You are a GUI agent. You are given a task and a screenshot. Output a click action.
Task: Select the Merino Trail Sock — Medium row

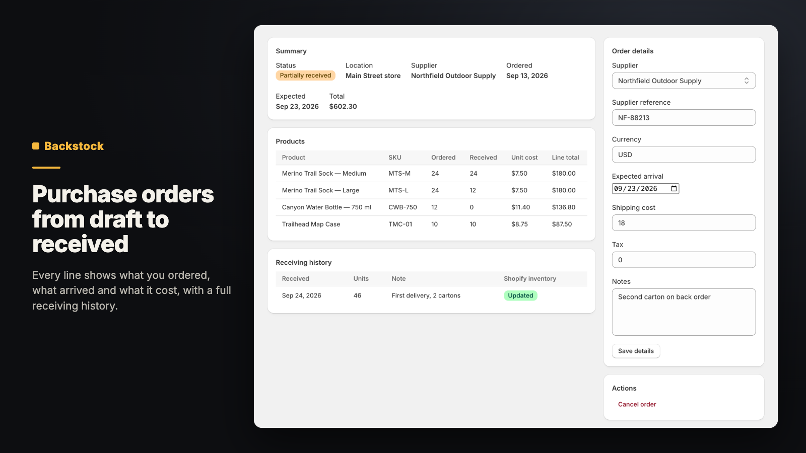tap(431, 174)
